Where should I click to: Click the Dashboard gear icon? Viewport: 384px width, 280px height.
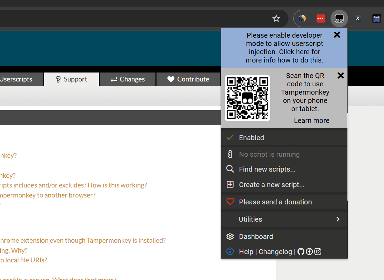230,236
